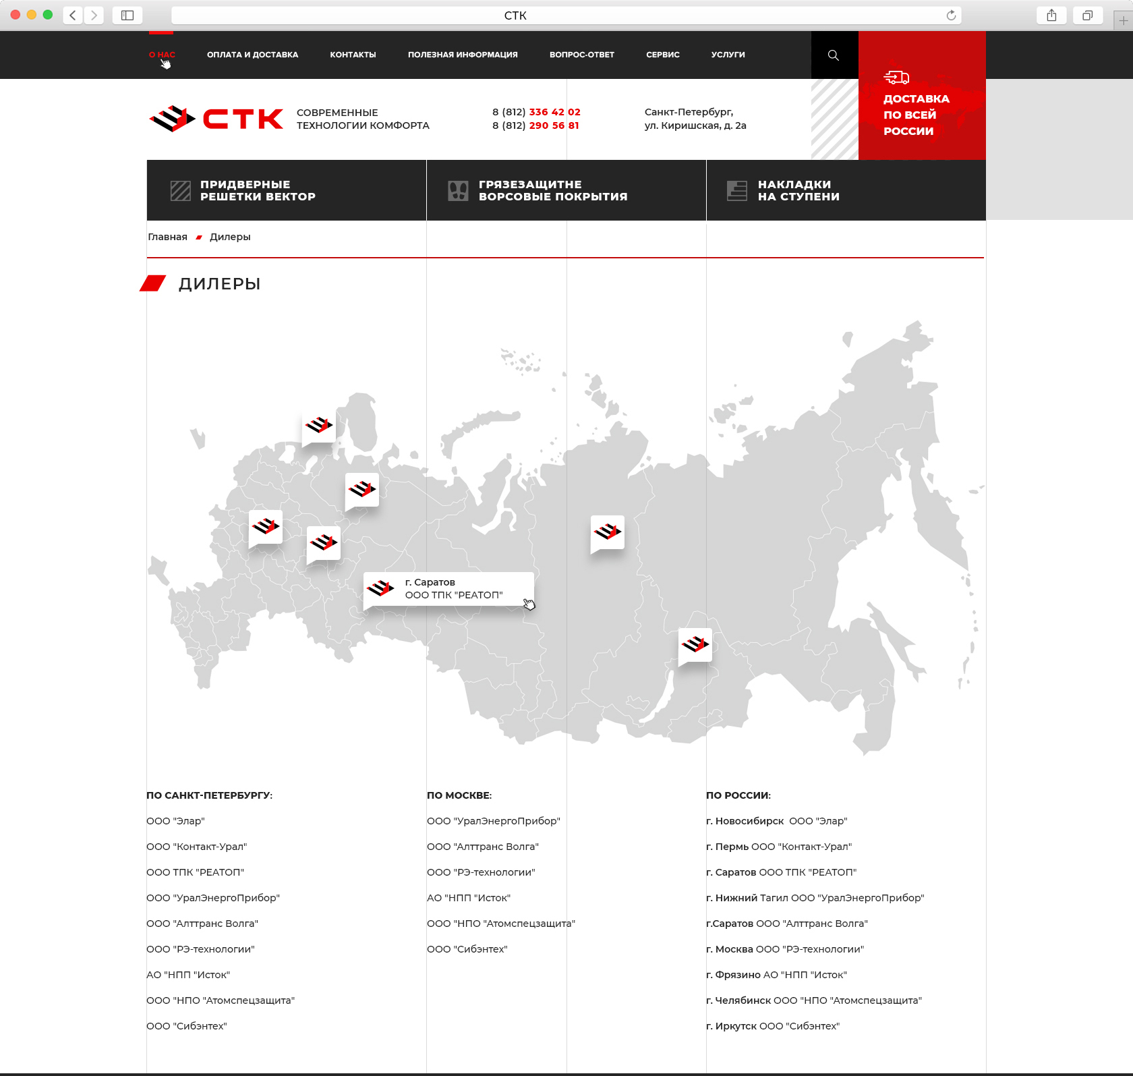Click the Safari address bar showing СТК

click(x=566, y=15)
